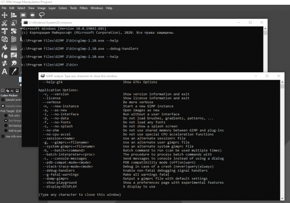Viewport: 290px width, 203px height.
Task: Choose the Set background color radio option
Action: [x=6, y=125]
